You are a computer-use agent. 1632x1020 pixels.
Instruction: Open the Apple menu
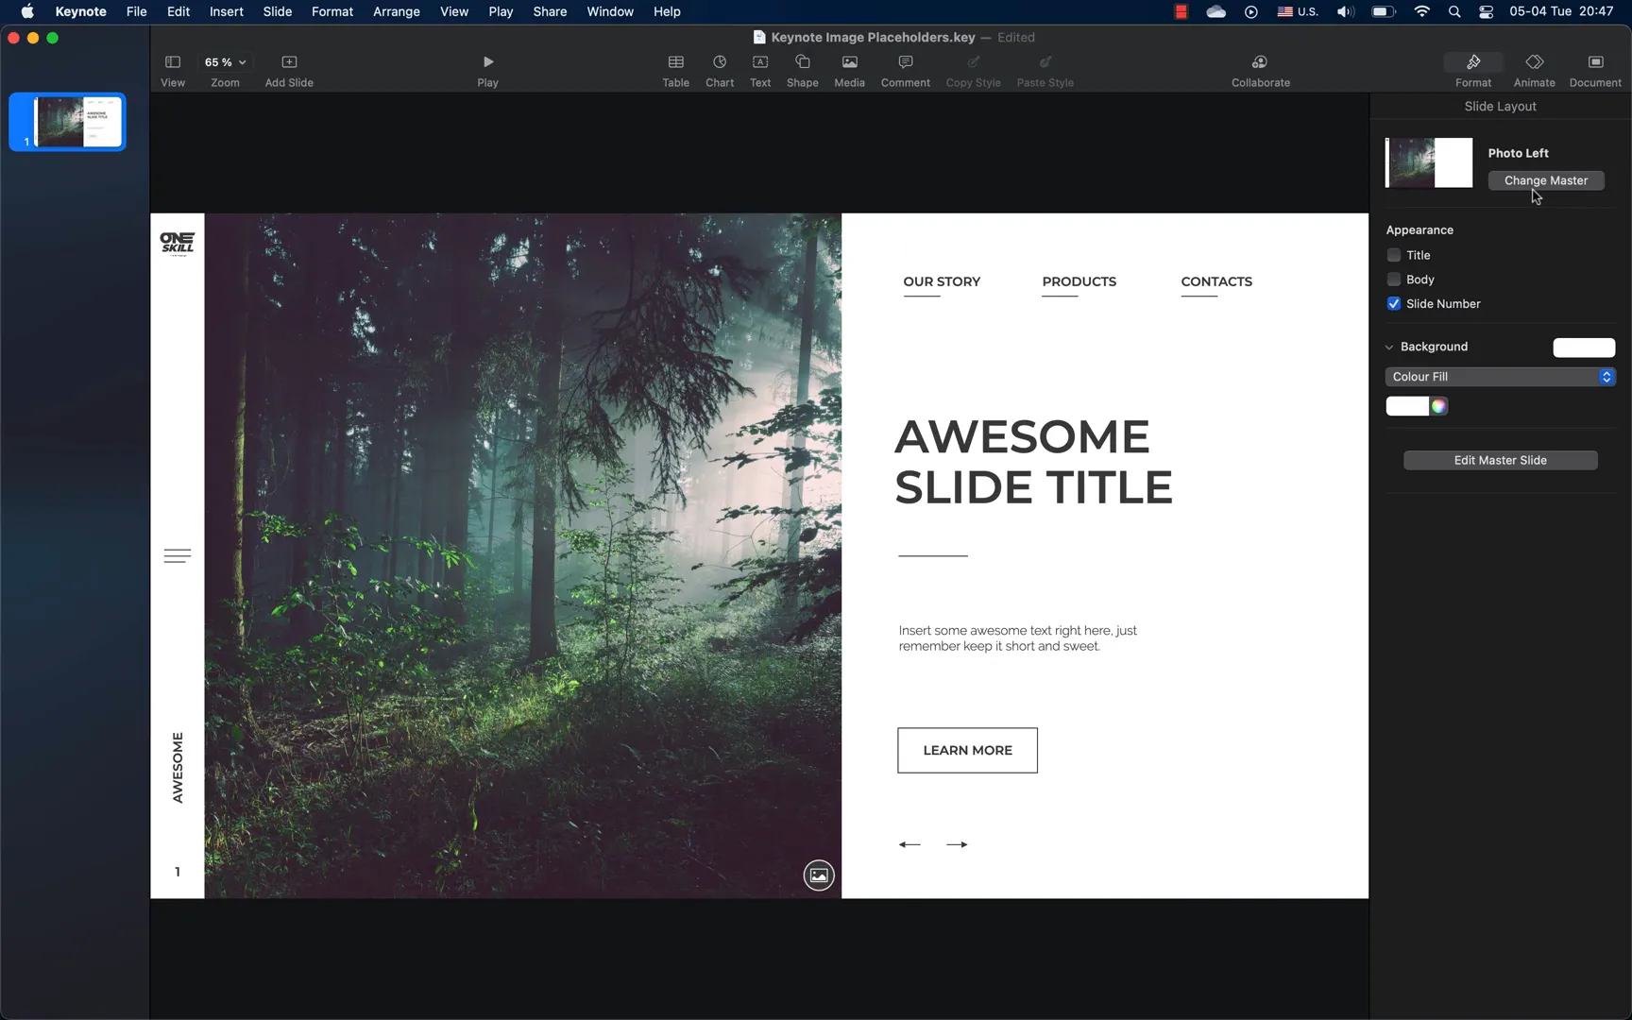coord(27,12)
